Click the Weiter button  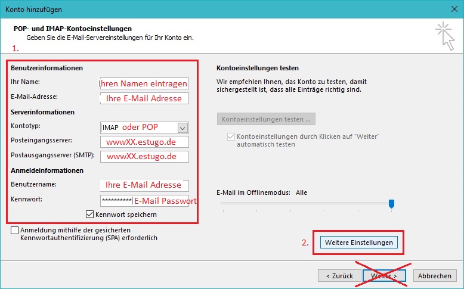click(x=383, y=276)
